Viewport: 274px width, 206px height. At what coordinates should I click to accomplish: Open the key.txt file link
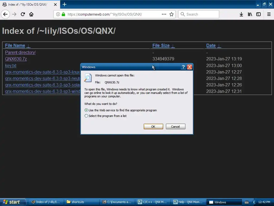click(11, 65)
